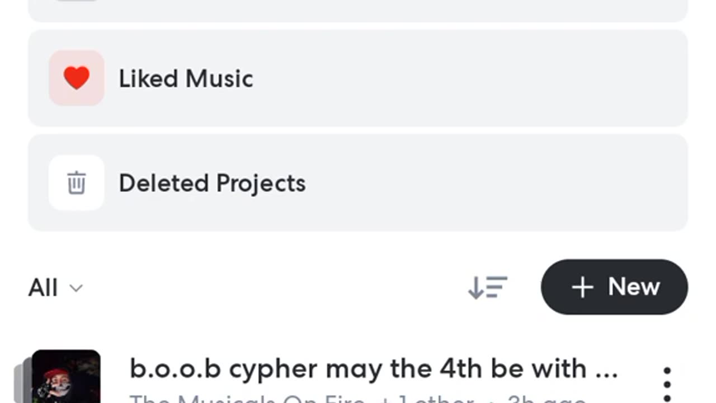Tap the plus icon inside New button
Screen dimensions: 716x403
[x=582, y=287]
